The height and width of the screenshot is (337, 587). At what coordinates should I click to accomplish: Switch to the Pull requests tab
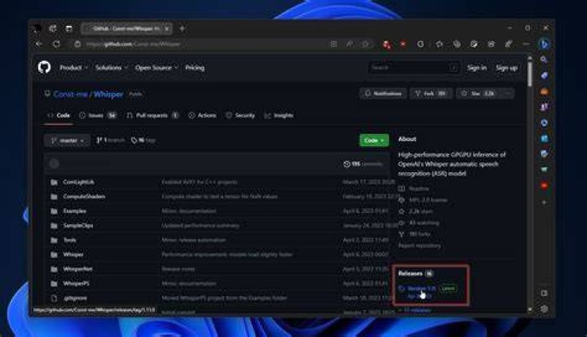[x=152, y=115]
